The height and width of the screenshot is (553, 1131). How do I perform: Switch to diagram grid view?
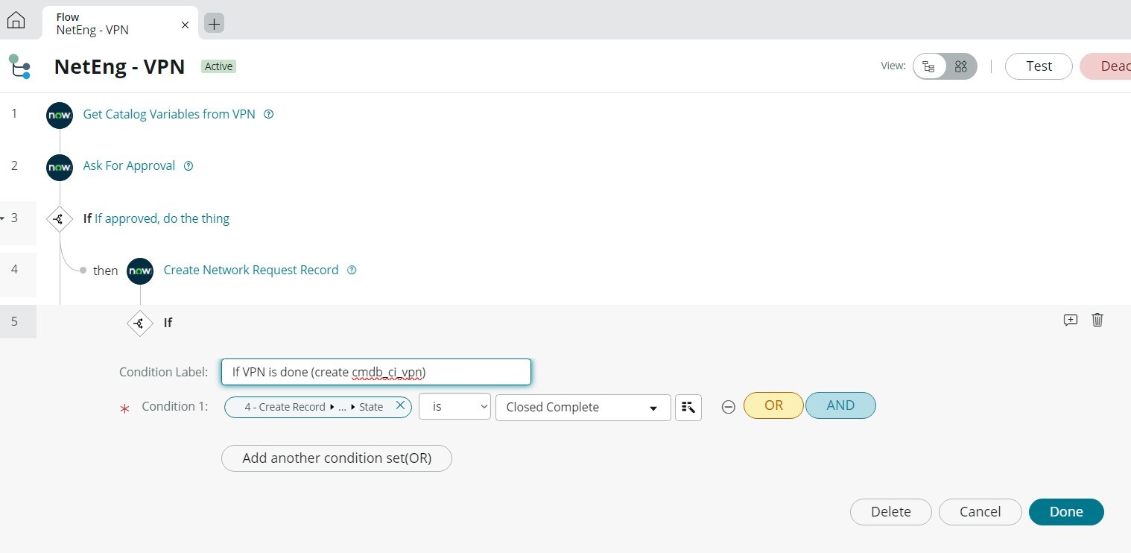coord(961,66)
